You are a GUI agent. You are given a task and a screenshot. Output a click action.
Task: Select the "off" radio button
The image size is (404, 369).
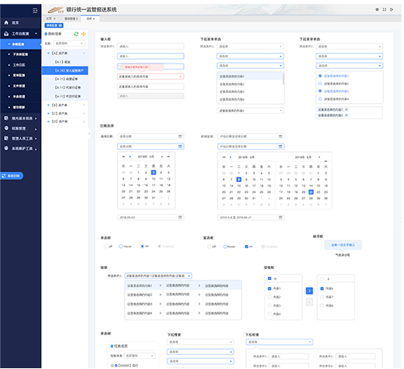point(105,247)
